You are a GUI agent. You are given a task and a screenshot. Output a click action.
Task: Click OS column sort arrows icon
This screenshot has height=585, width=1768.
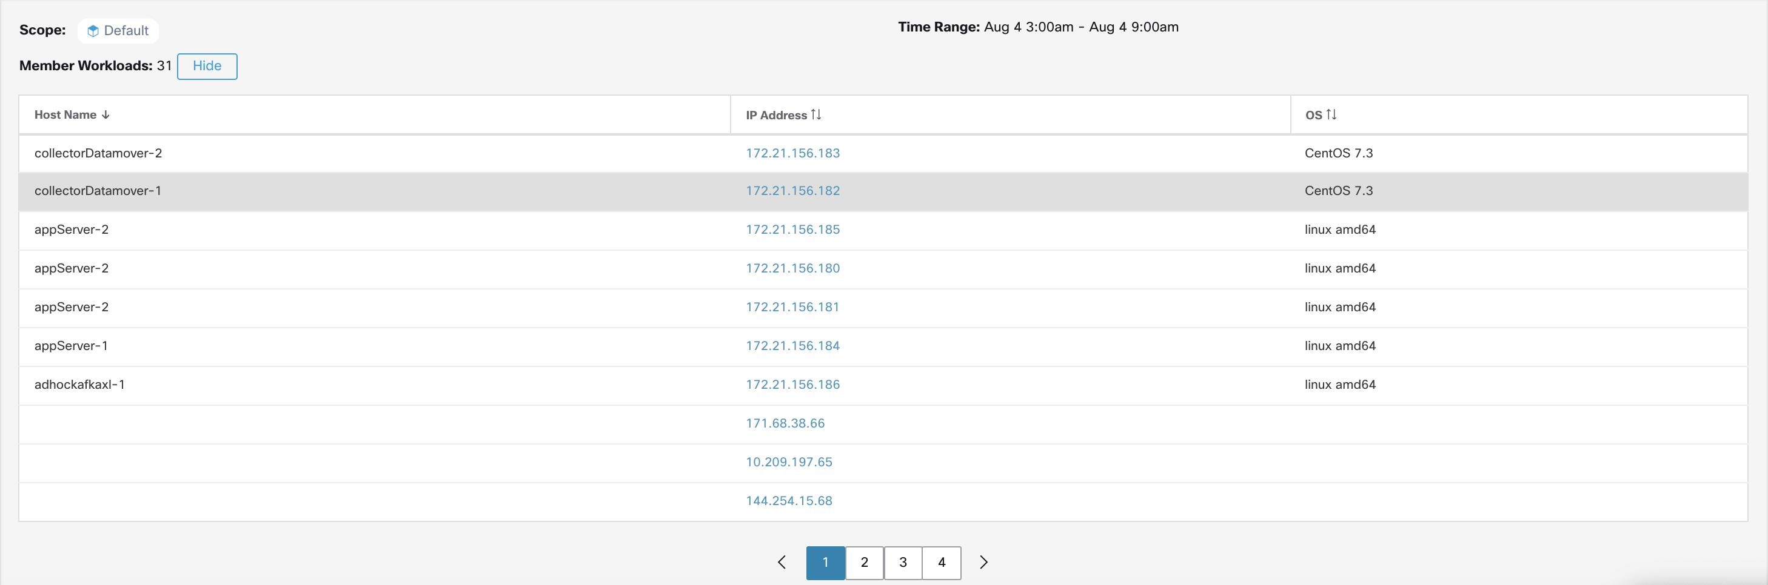[x=1331, y=114]
